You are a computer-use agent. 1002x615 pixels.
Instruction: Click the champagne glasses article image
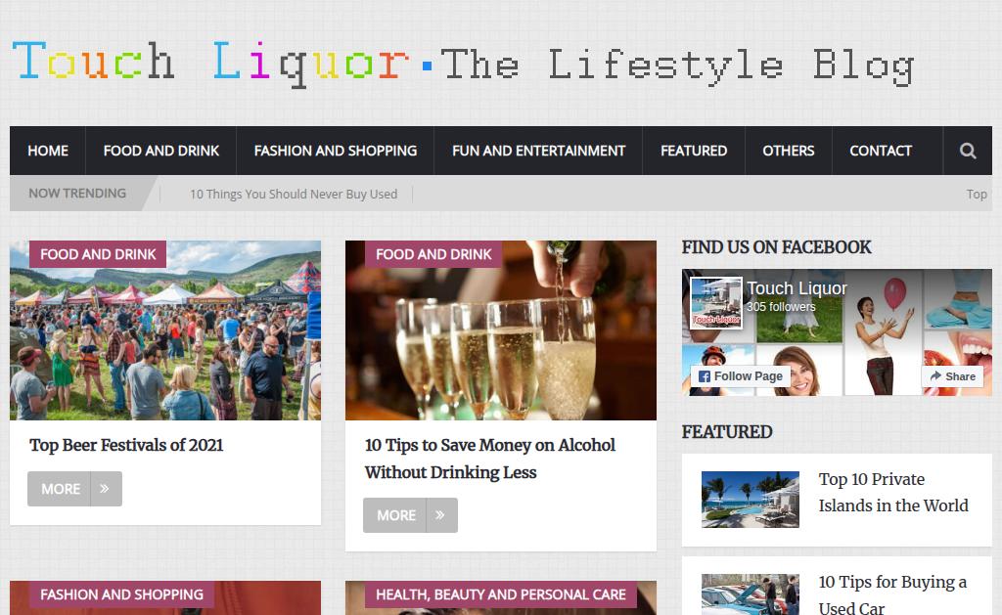(500, 330)
